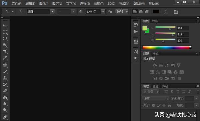The image size is (200, 121).
Task: Open the 宋体 font family dropdown
Action: pos(52,12)
